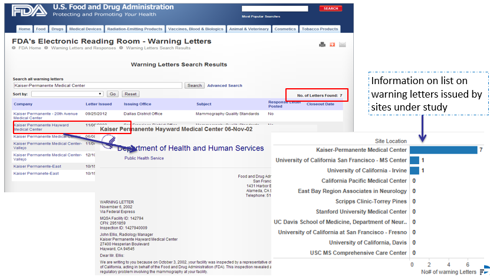This screenshot has height=277, width=490.
Task: Click the Reset button
Action: tap(130, 94)
